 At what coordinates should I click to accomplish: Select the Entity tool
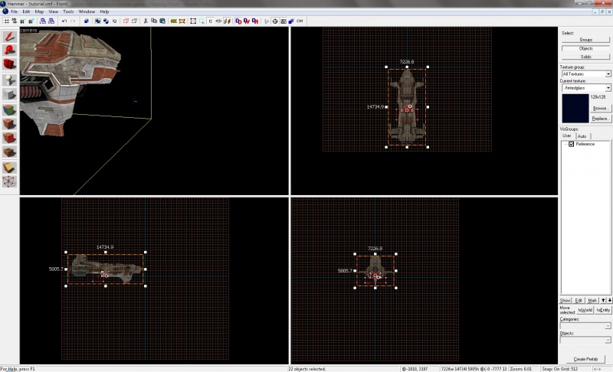9,80
